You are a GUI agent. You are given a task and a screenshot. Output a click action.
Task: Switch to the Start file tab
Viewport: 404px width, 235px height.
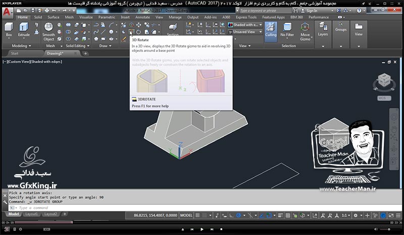point(15,53)
